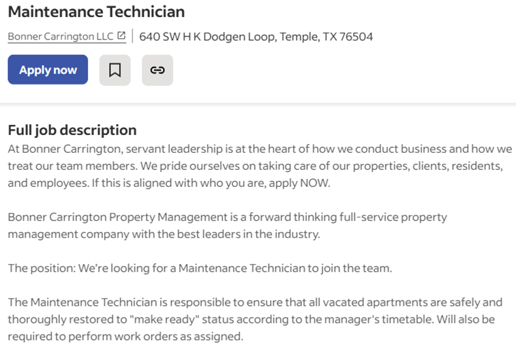516x348 pixels.
Task: Click the Maintenance Technician job title
Action: coord(96,12)
